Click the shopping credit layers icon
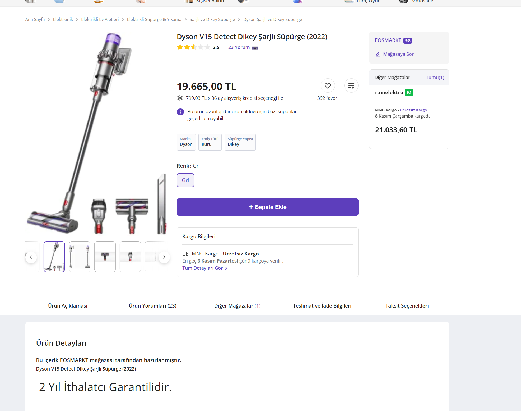 coord(180,98)
